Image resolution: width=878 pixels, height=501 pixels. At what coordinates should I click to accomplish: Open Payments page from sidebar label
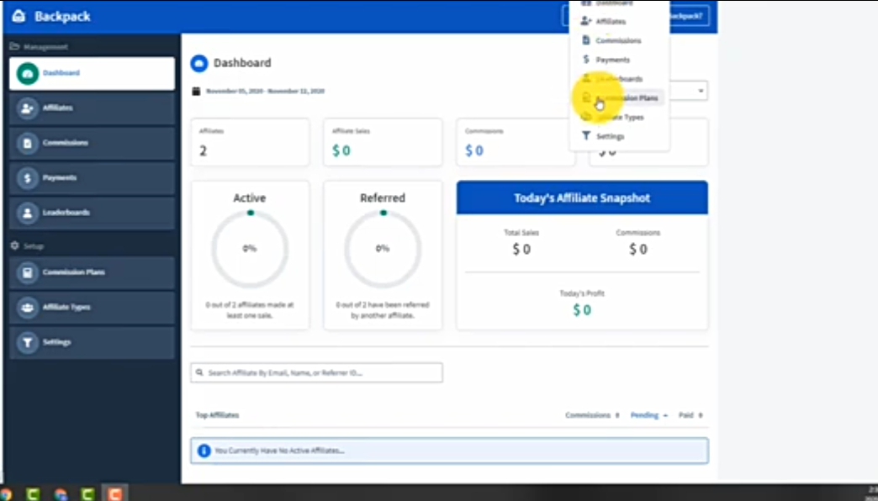coord(60,177)
